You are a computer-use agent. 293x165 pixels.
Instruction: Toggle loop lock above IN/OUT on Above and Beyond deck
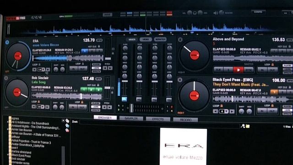[x=273, y=65]
